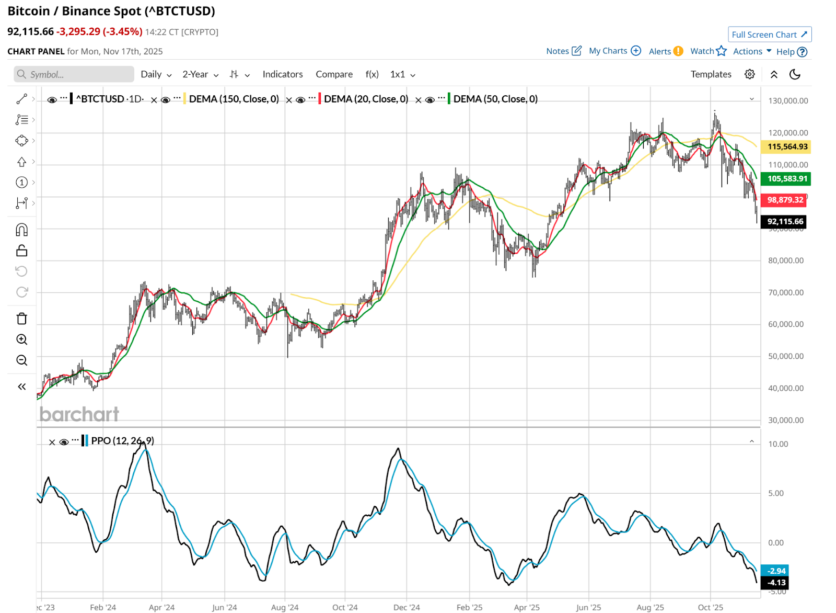Open chart settings gear icon
The height and width of the screenshot is (613, 836).
pos(749,74)
